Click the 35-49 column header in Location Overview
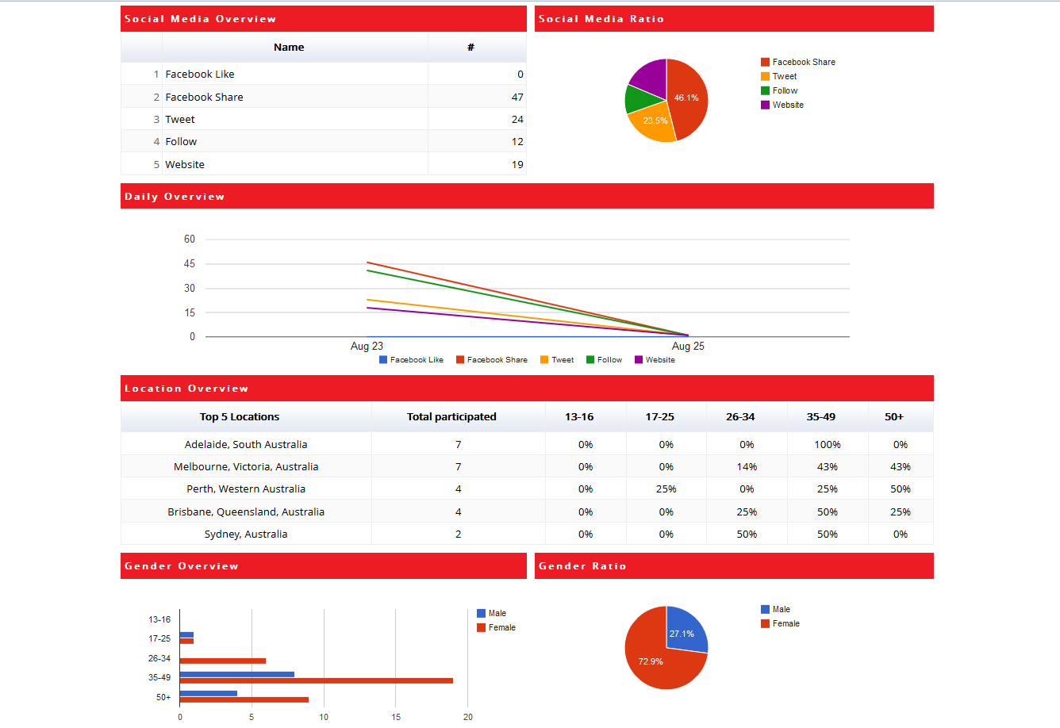 [820, 417]
